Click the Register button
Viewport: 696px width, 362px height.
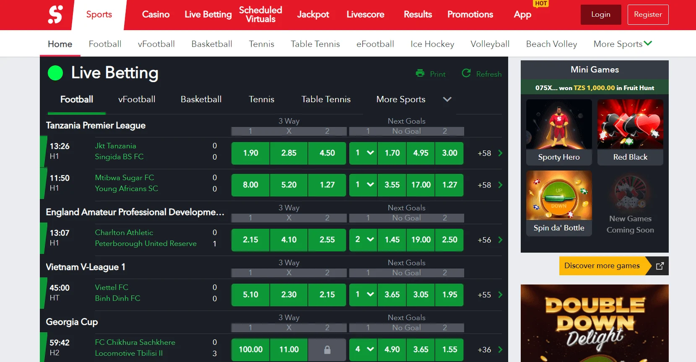(x=648, y=15)
